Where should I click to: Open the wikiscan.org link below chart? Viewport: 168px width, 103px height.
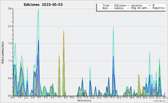click(84, 100)
